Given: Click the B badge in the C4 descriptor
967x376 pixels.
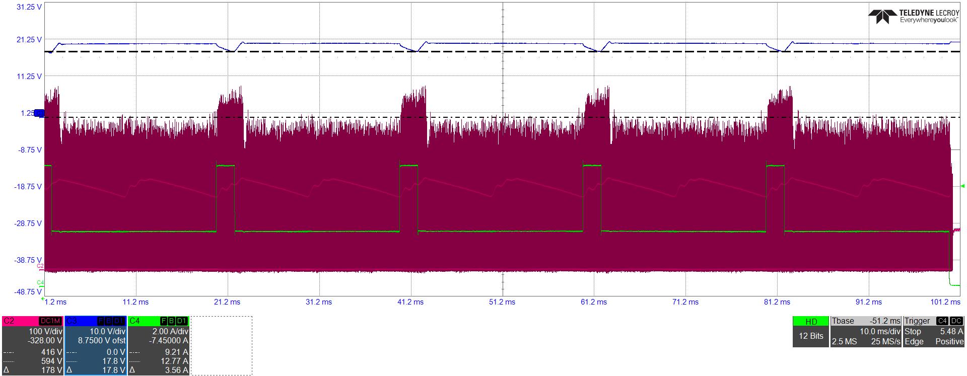Looking at the screenshot, I should tap(171, 321).
